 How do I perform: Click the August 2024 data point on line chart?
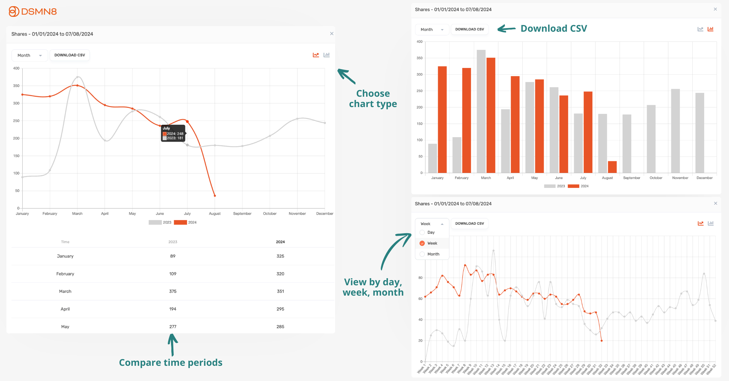tap(215, 196)
